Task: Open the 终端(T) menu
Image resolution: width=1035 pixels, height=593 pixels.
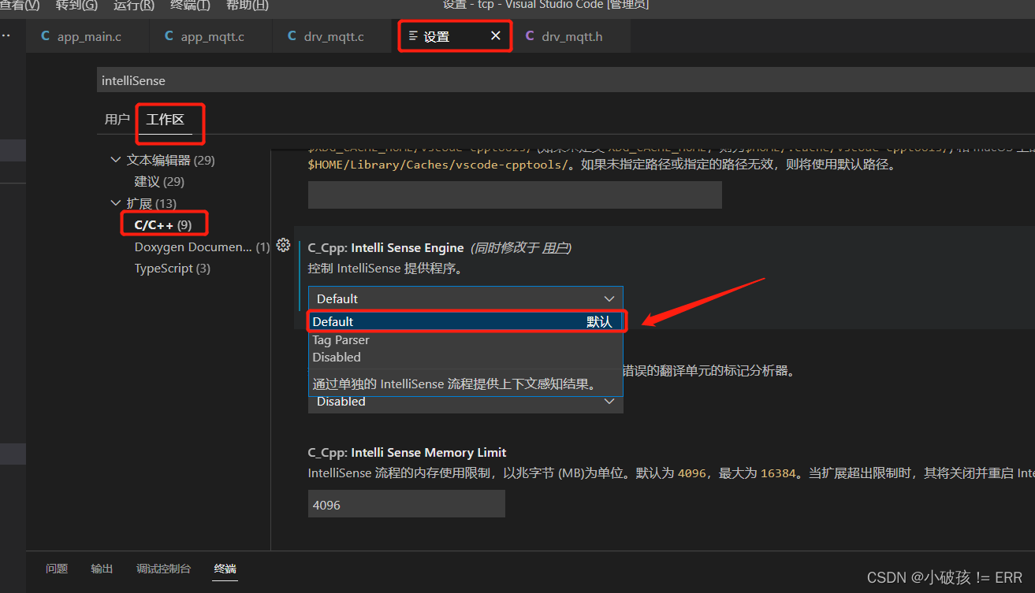Action: [190, 6]
